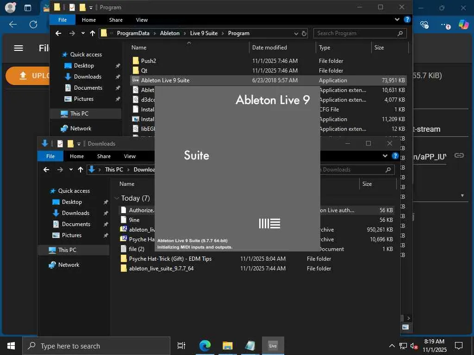Open recent locations dropdown in Downloads window
474x355 pixels.
tap(71, 170)
